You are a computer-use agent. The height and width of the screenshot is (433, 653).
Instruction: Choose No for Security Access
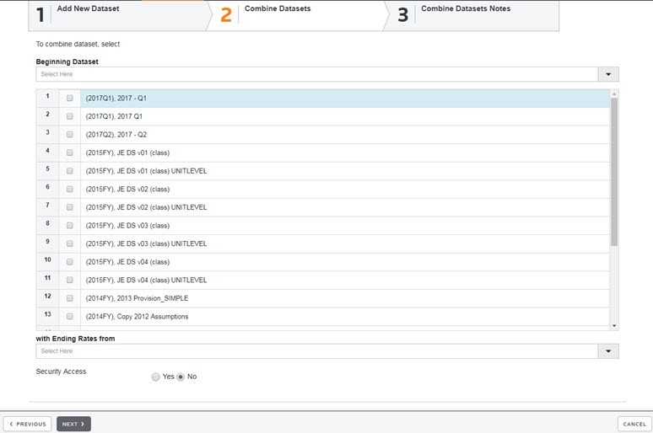click(180, 377)
